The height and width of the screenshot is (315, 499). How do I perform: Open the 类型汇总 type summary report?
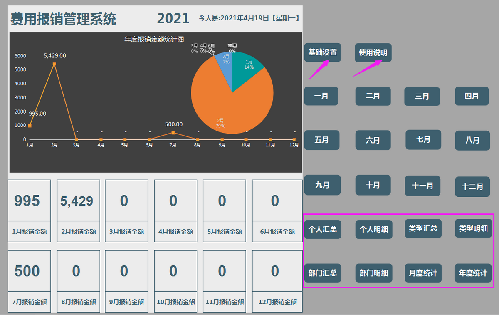(x=423, y=228)
